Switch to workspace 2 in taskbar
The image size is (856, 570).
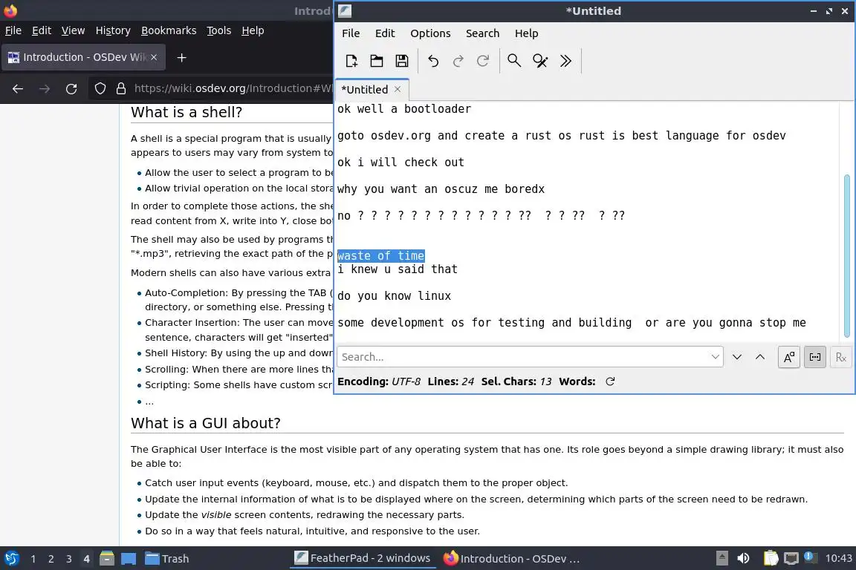[51, 559]
